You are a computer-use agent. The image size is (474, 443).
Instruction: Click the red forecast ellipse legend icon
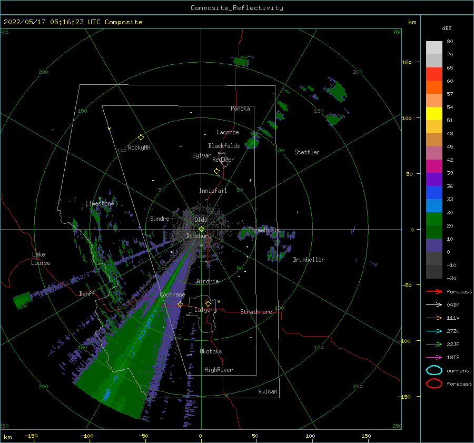point(434,383)
